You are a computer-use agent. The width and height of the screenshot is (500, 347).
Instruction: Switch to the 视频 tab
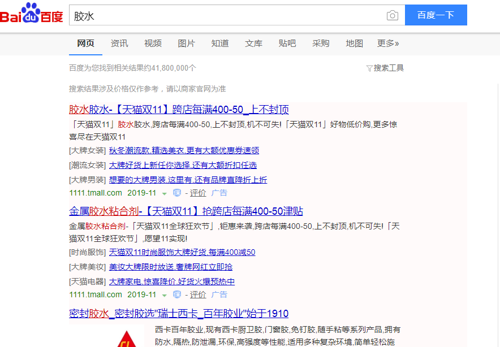(x=153, y=44)
